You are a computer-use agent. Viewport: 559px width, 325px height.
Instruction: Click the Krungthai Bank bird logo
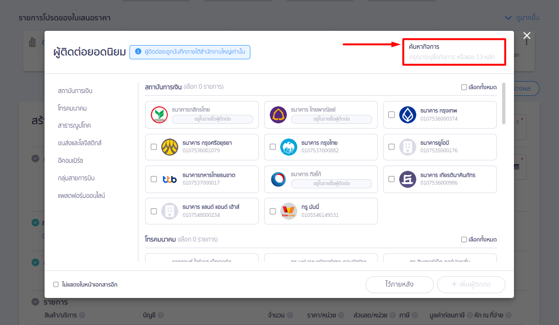[288, 147]
